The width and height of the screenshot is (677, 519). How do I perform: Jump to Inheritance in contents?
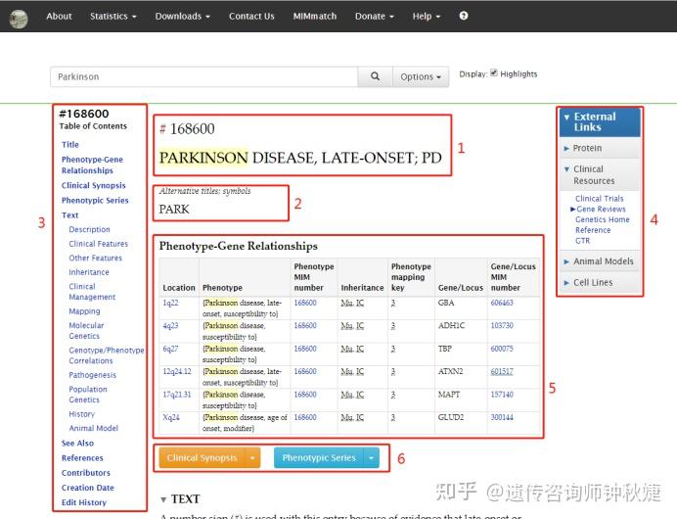pyautogui.click(x=89, y=272)
